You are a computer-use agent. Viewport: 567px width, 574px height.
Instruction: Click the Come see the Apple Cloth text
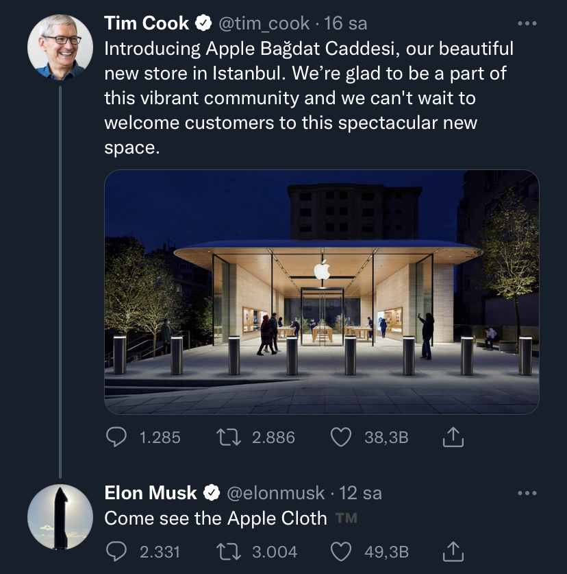(216, 518)
